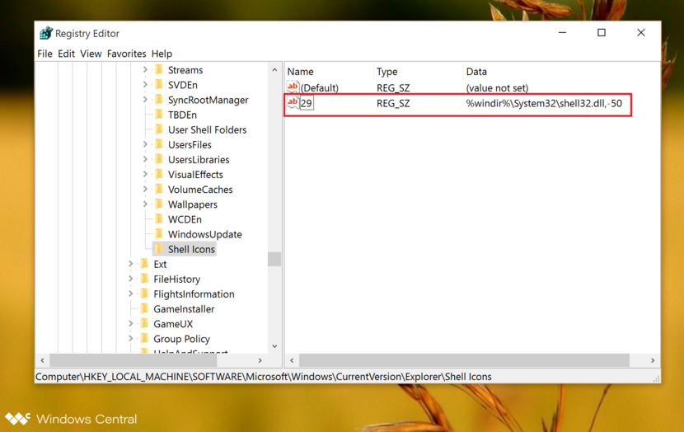Expand the UsersLibraries key
Screen dimensions: 684x432
(x=145, y=159)
